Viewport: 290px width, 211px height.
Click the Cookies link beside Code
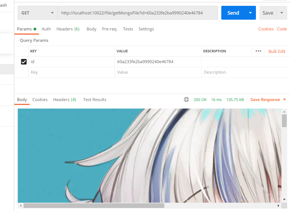point(266,29)
